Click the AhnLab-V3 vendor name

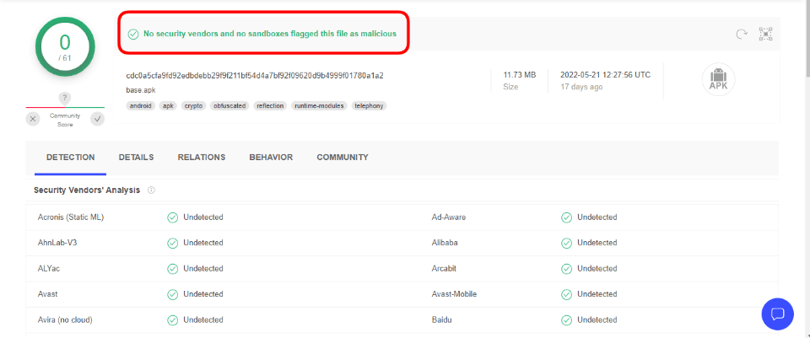pos(58,243)
